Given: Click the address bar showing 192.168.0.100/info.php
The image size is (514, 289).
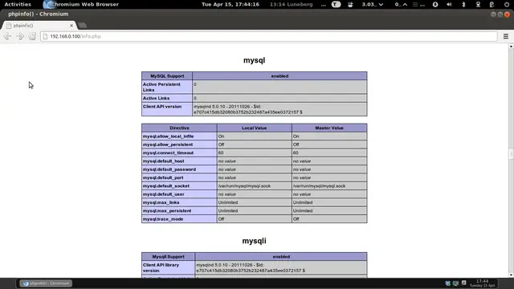Looking at the screenshot, I should click(269, 36).
